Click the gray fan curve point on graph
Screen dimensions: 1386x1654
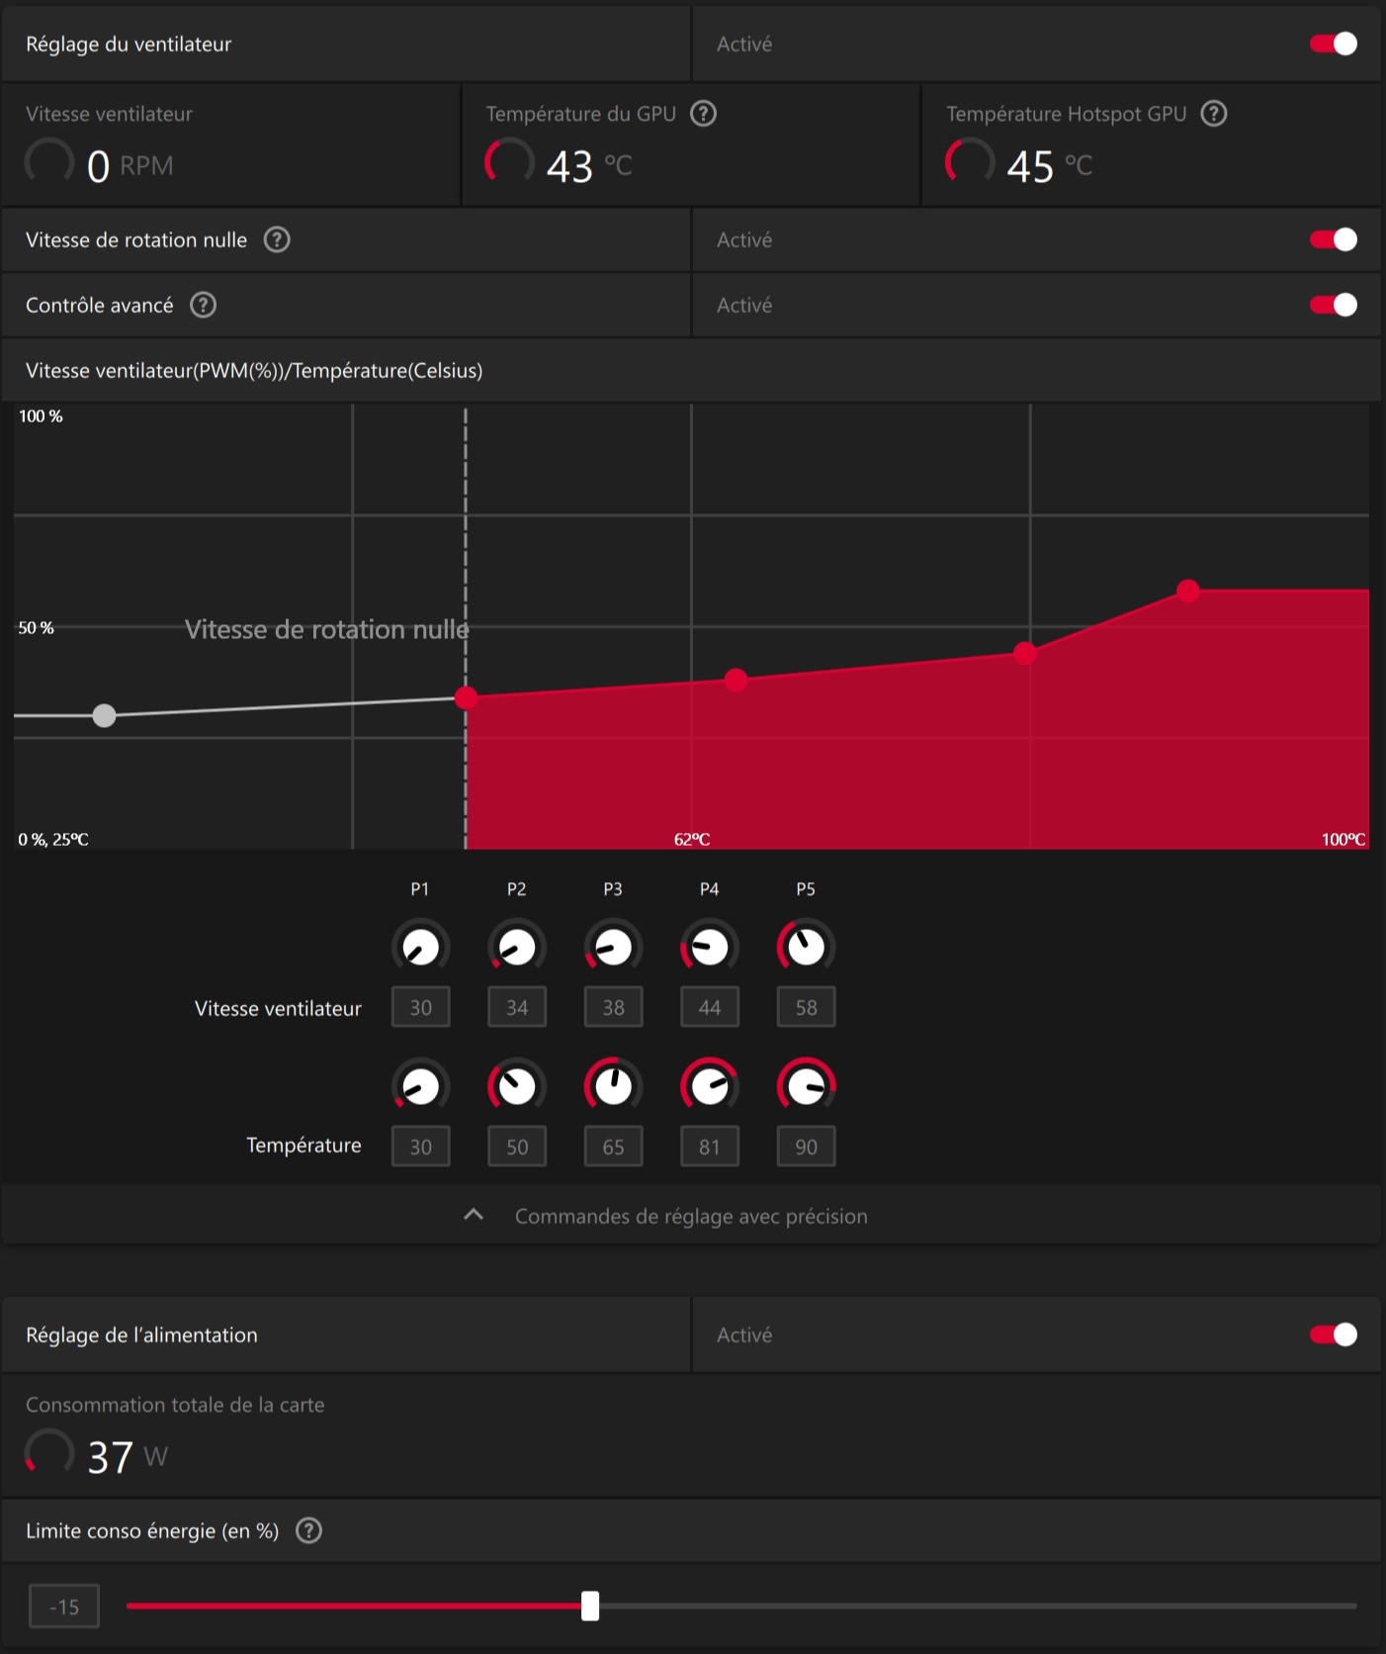point(104,715)
